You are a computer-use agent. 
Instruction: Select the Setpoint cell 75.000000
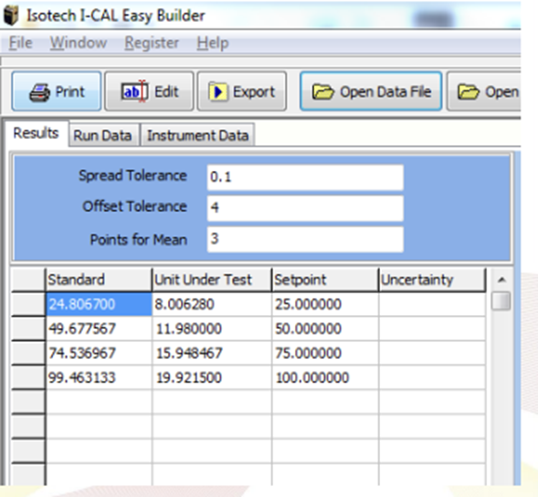325,354
